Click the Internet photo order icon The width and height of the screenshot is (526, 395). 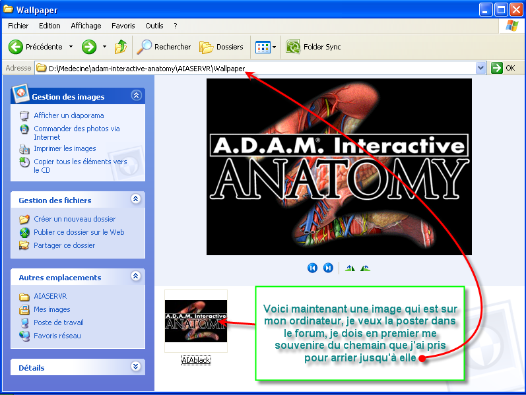[x=24, y=129]
